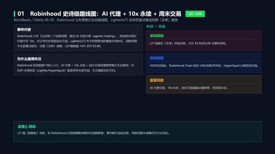Select the line listing HOOD and UNI/ARB/PONS

tap(204, 65)
